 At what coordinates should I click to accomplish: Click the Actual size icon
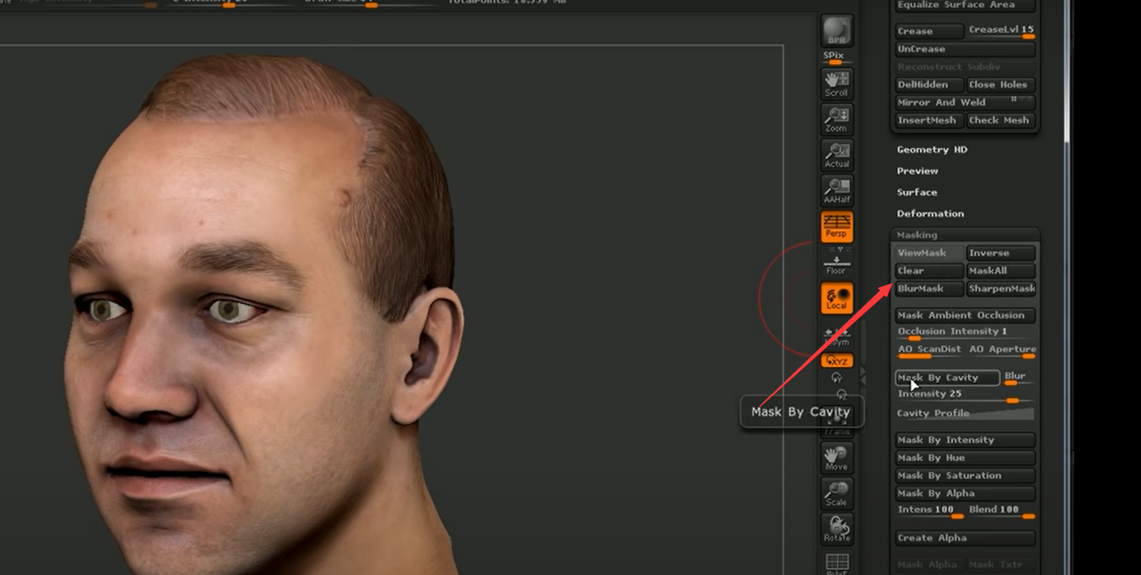pyautogui.click(x=836, y=155)
